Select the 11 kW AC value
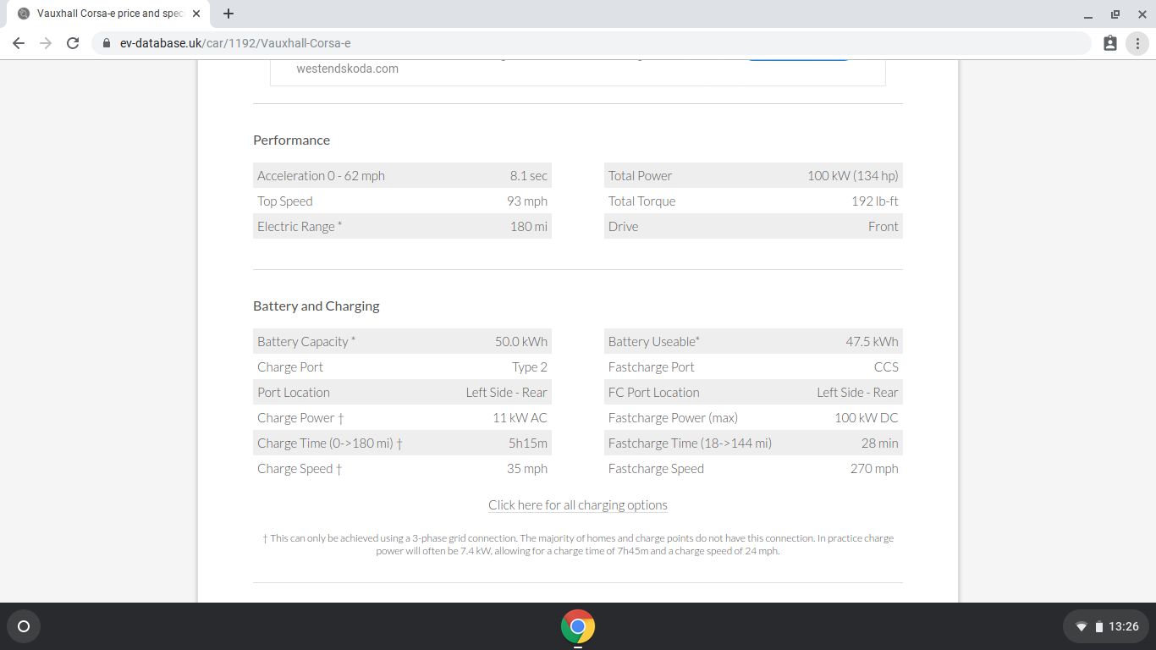The width and height of the screenshot is (1156, 650). (520, 418)
